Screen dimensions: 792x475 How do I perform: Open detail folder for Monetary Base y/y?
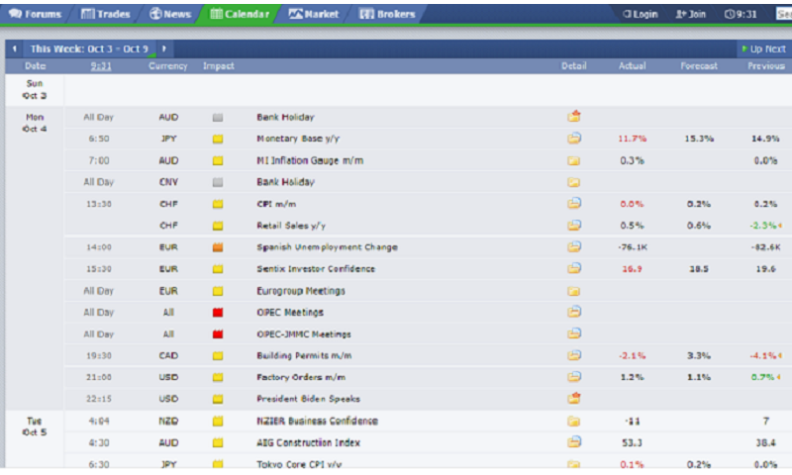(573, 139)
